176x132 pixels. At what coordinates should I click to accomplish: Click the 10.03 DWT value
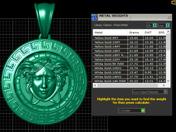coord(149,38)
